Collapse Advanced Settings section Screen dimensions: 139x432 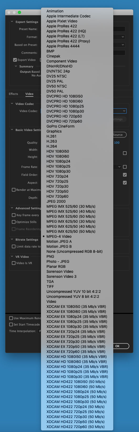pos(12,208)
